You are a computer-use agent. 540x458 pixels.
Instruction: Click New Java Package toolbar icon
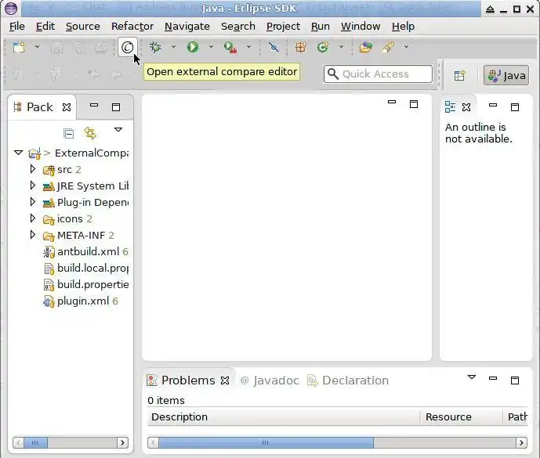pyautogui.click(x=301, y=47)
